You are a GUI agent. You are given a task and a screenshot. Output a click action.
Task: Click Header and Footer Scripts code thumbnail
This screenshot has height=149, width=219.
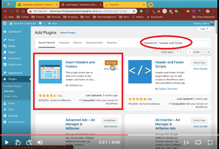pos(140,72)
